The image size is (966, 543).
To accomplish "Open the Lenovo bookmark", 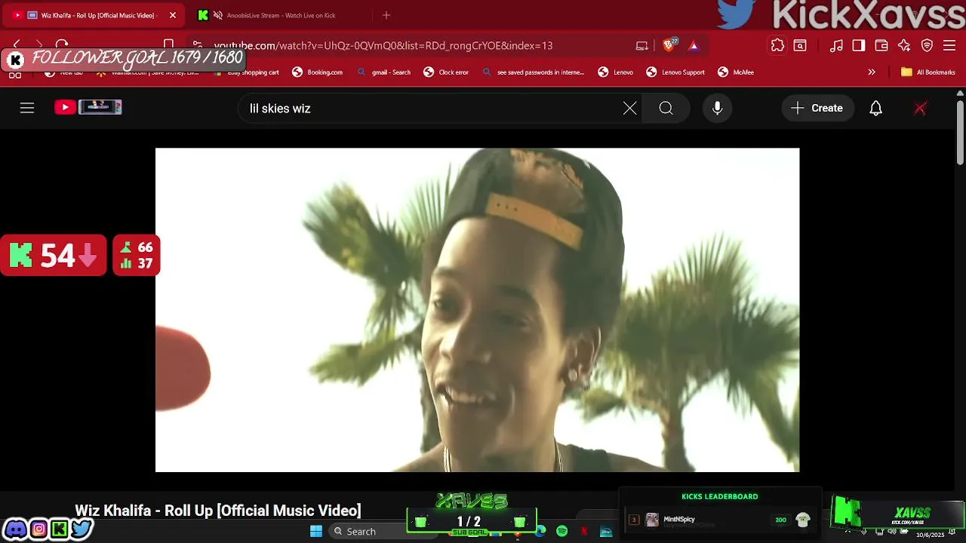I will [x=616, y=72].
